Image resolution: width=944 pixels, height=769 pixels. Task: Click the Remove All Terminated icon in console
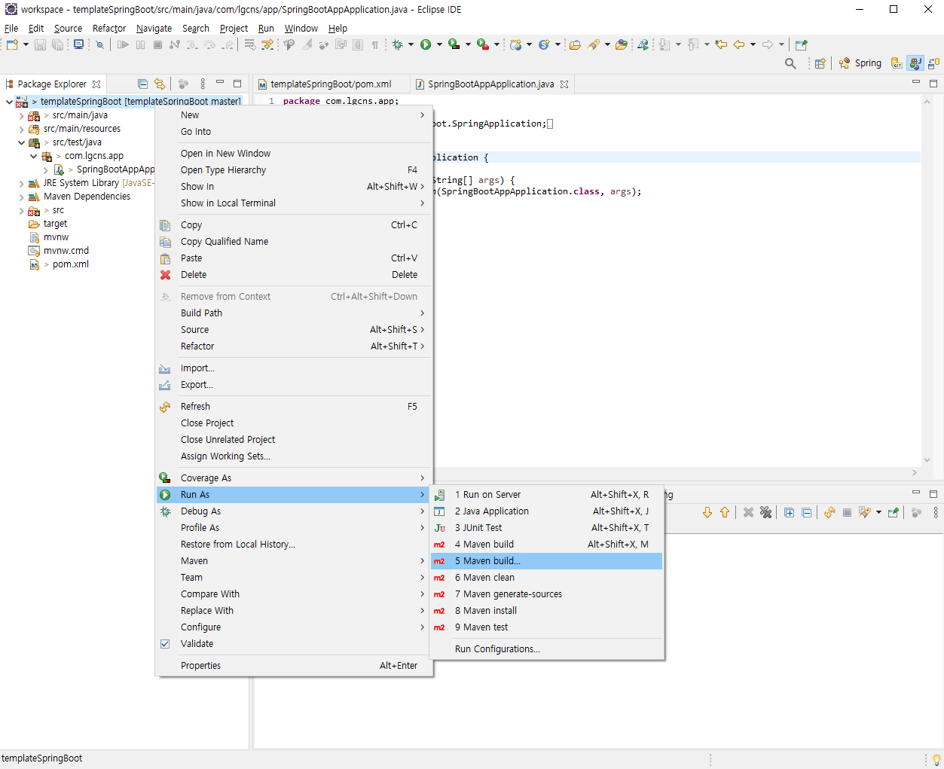766,512
